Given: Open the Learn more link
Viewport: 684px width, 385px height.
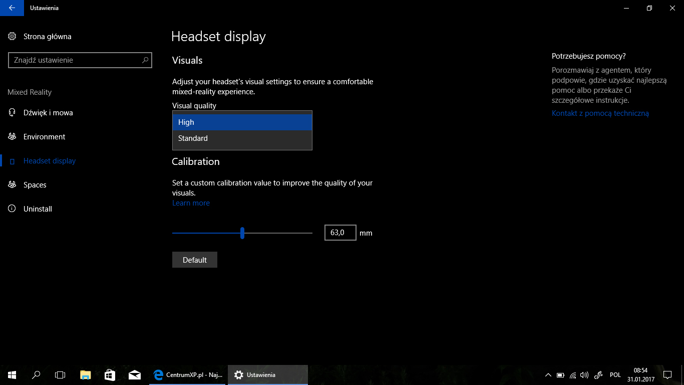Looking at the screenshot, I should tap(191, 203).
